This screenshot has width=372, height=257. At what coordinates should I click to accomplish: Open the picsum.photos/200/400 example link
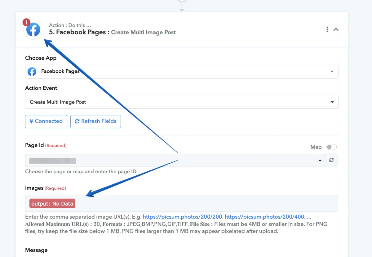coord(265,217)
